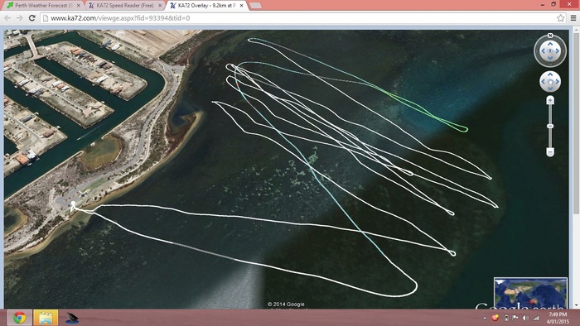Bookmark this page with the star icon
Screen dimensions: 580x326
[560, 17]
